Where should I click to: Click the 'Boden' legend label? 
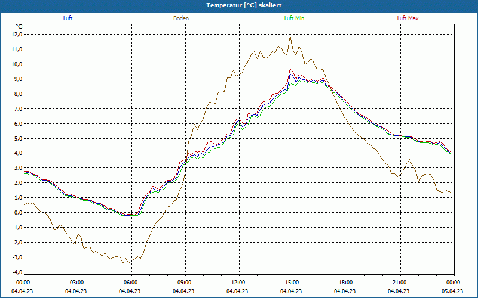coord(181,18)
